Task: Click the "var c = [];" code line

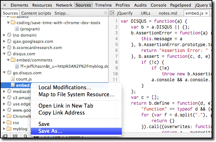Action: coord(145,97)
